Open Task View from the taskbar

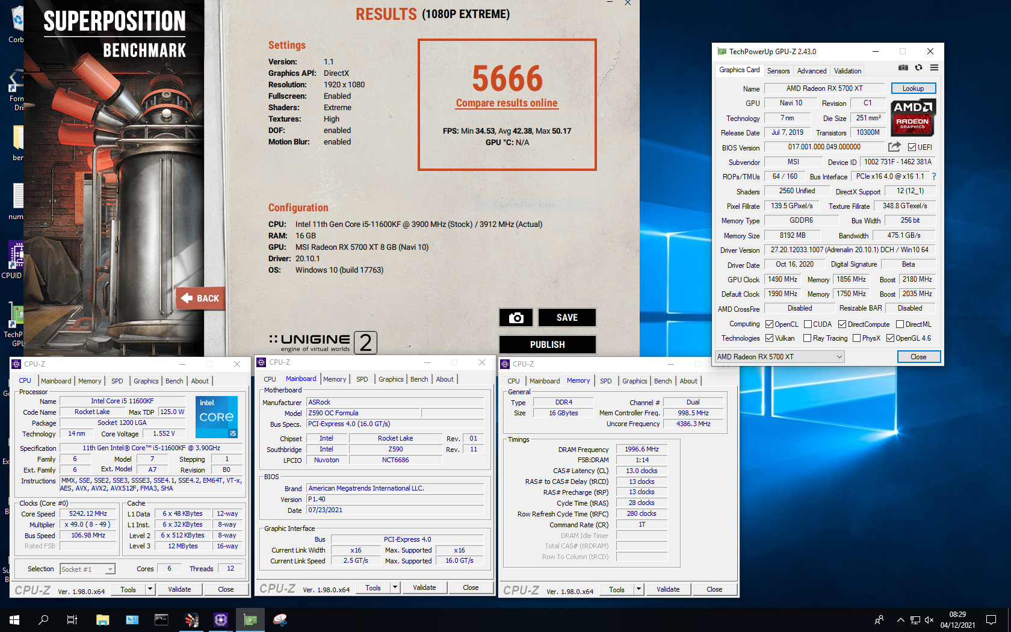(x=72, y=619)
